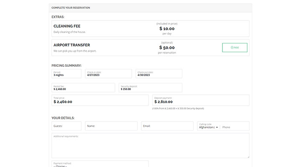Click the Email input field

point(167,126)
